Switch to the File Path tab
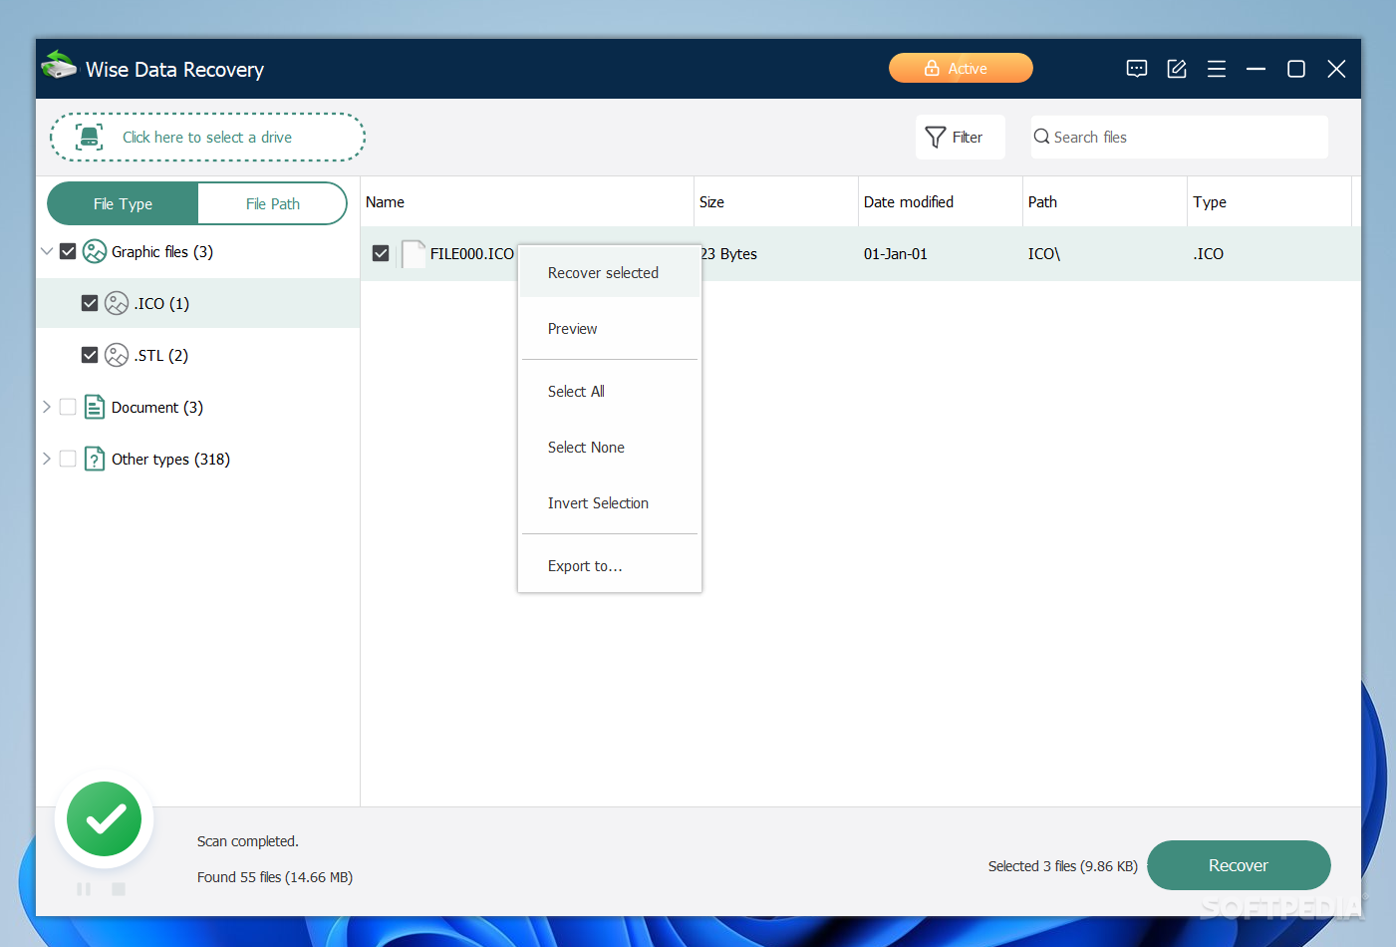The image size is (1396, 947). click(x=273, y=203)
